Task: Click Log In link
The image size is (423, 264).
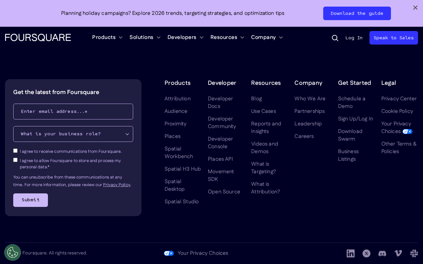Action: point(354,38)
